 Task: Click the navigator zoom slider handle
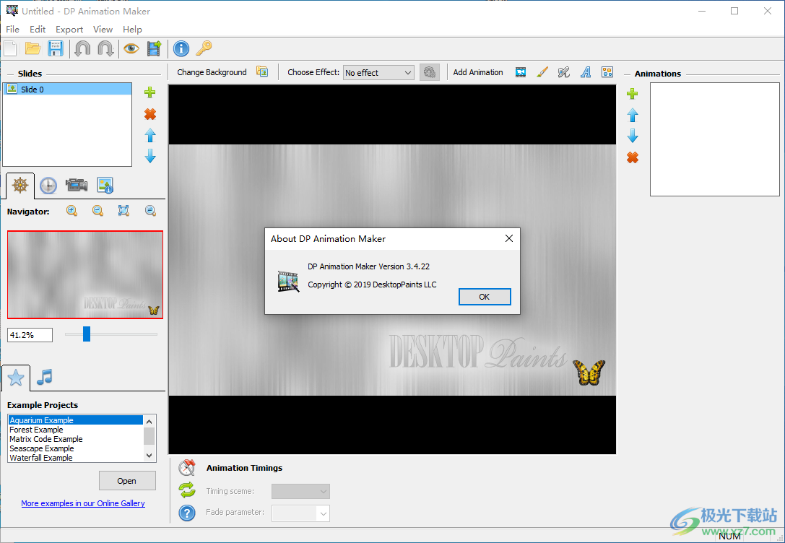click(x=87, y=334)
